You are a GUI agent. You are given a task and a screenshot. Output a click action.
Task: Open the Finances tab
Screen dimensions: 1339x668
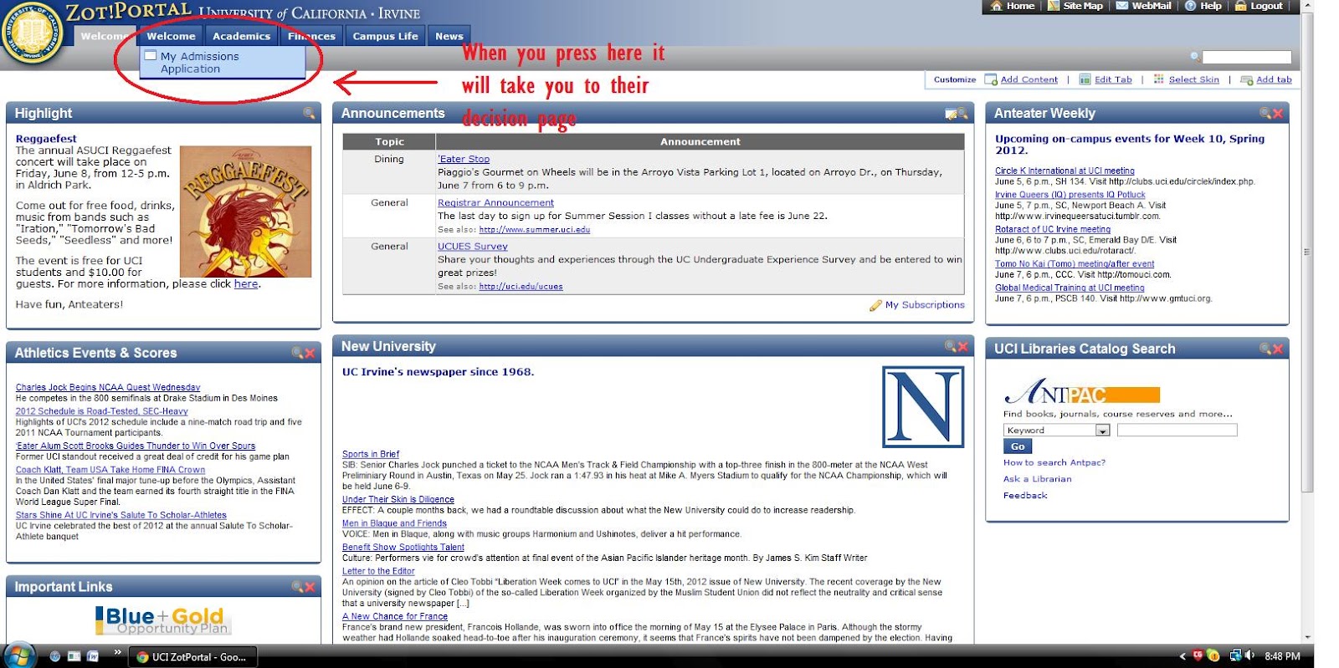pyautogui.click(x=311, y=36)
